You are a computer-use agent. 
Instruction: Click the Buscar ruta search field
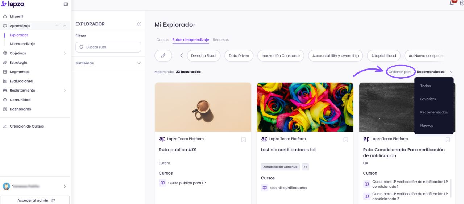108,47
